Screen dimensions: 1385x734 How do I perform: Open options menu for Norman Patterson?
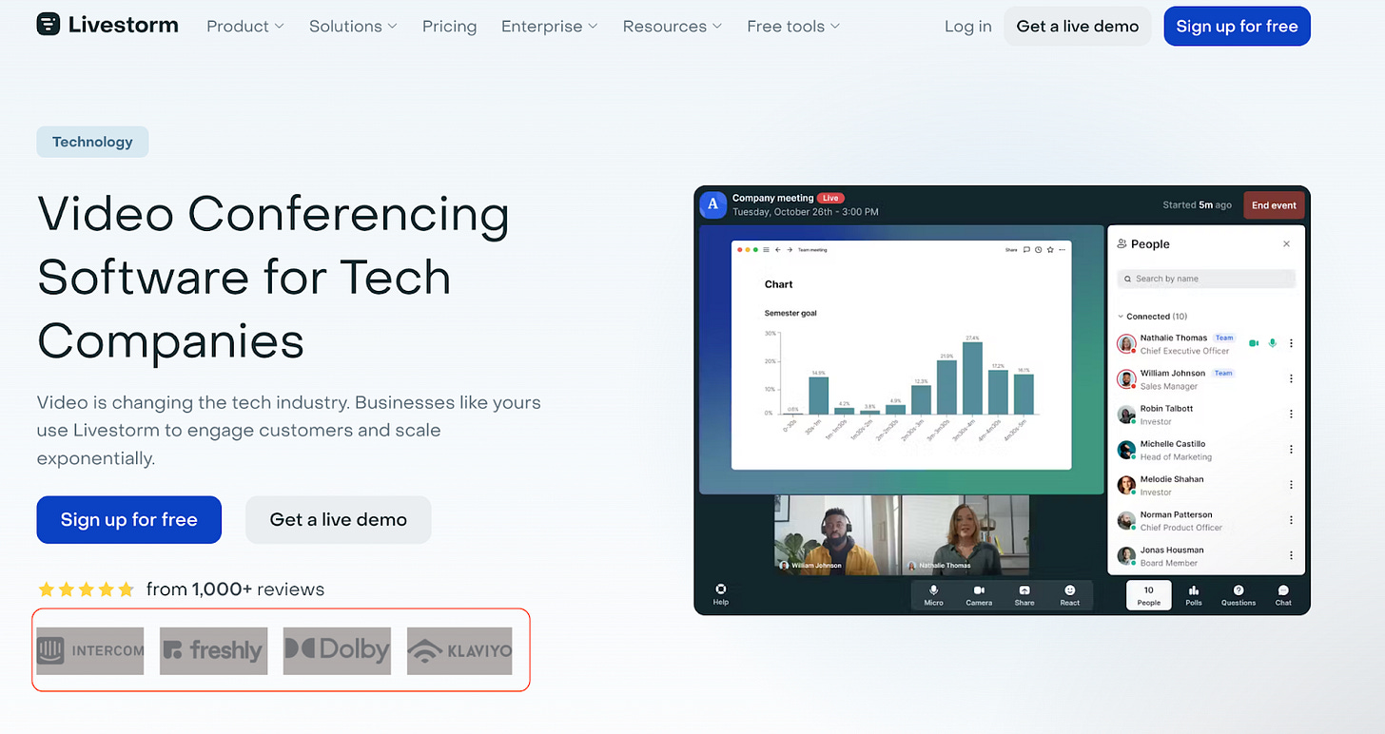(1291, 520)
